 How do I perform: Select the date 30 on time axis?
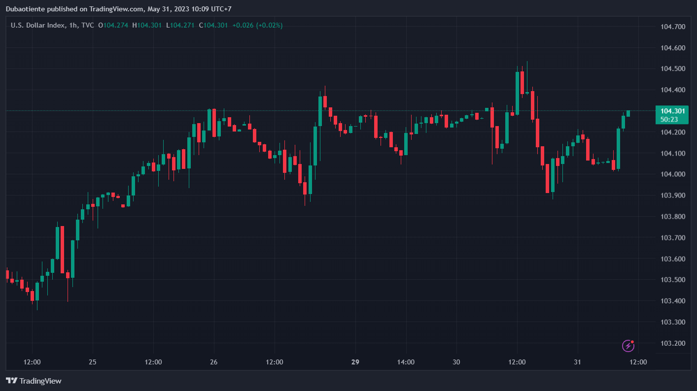(x=456, y=362)
